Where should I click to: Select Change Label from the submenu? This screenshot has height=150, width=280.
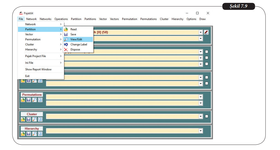coord(79,45)
